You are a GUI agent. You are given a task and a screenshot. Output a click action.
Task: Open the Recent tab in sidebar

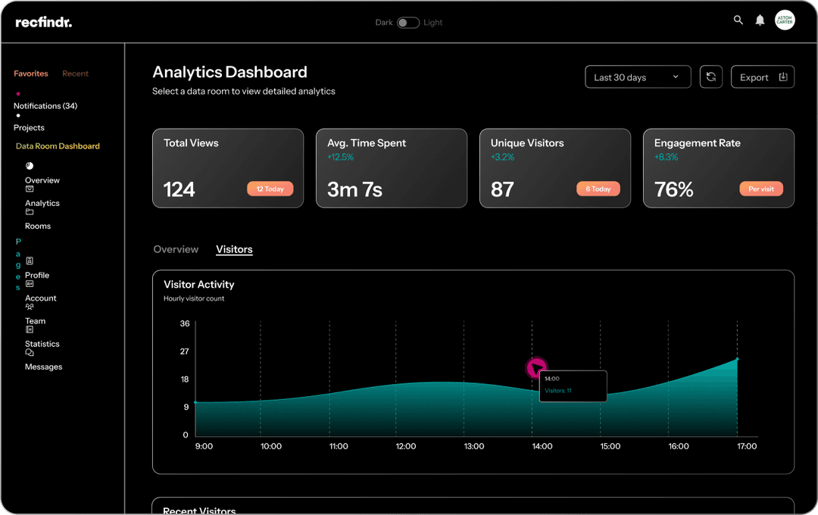pos(75,73)
